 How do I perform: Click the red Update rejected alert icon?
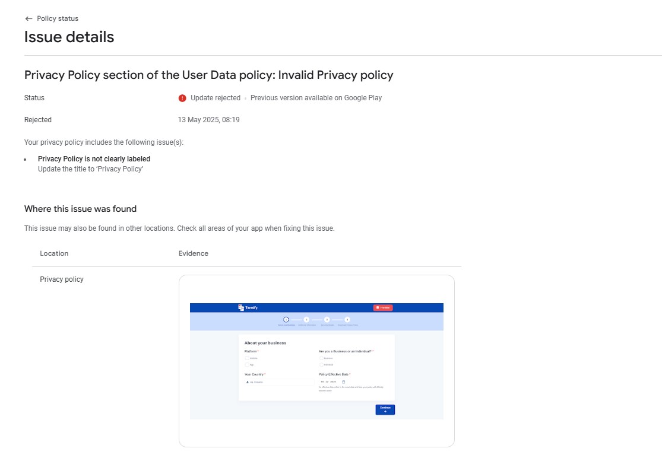182,98
